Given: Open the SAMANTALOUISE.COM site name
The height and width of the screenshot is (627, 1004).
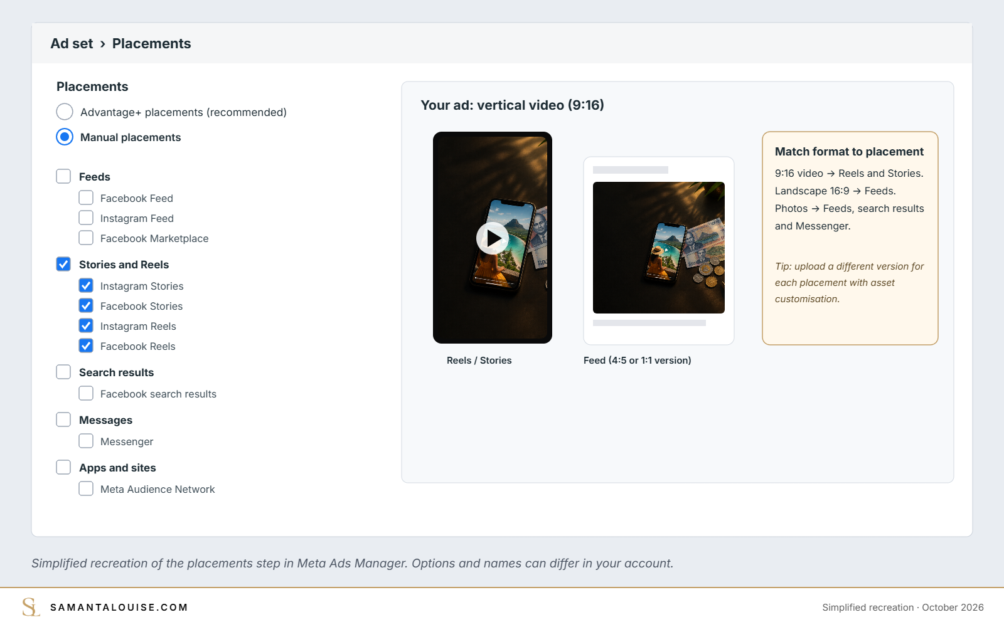Looking at the screenshot, I should pos(119,607).
